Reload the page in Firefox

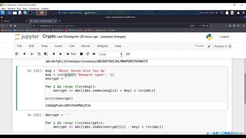point(11,26)
